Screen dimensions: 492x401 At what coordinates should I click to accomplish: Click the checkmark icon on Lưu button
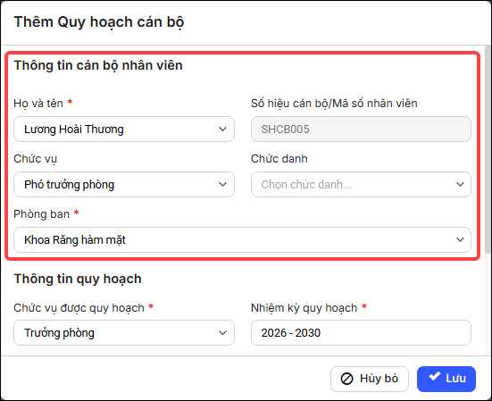click(435, 376)
